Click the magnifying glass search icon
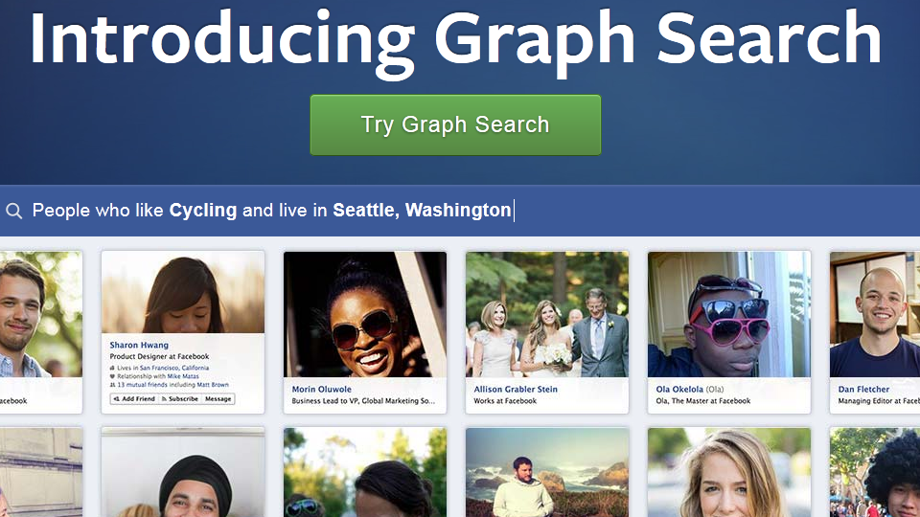Viewport: 920px width, 517px height. [13, 211]
